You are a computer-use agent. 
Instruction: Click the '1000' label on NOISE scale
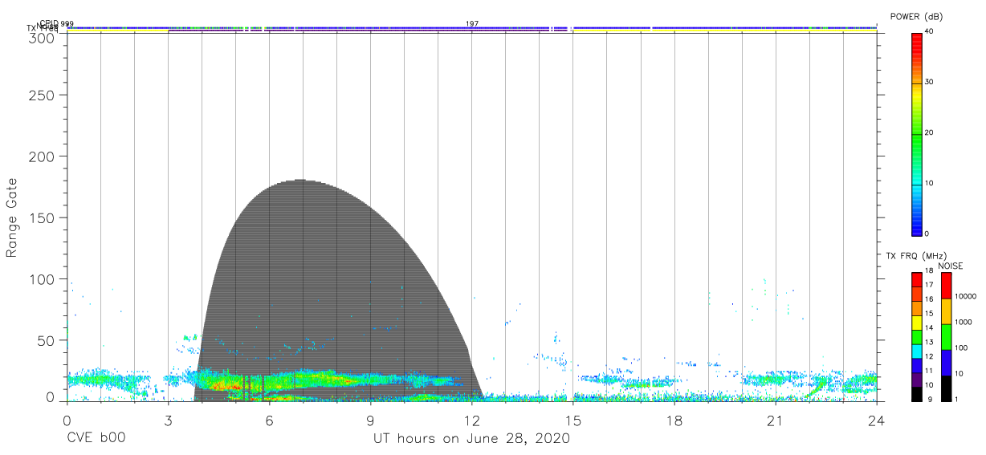(x=962, y=322)
